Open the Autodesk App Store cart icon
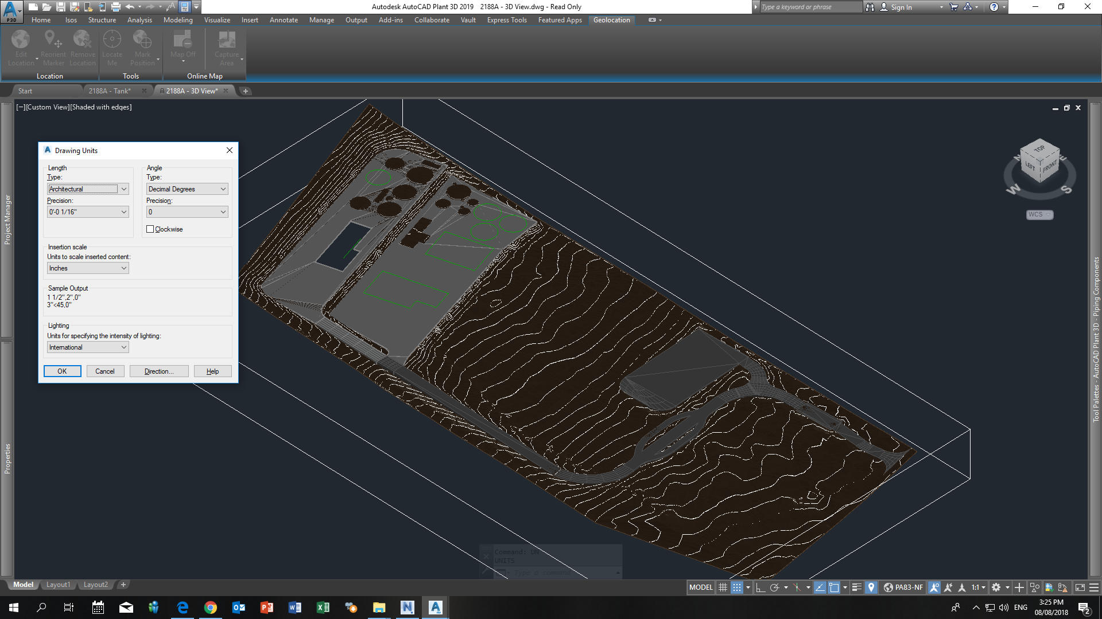The height and width of the screenshot is (619, 1102). coord(954,7)
